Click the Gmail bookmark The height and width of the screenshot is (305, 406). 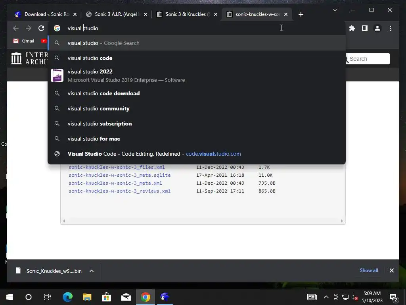point(24,41)
